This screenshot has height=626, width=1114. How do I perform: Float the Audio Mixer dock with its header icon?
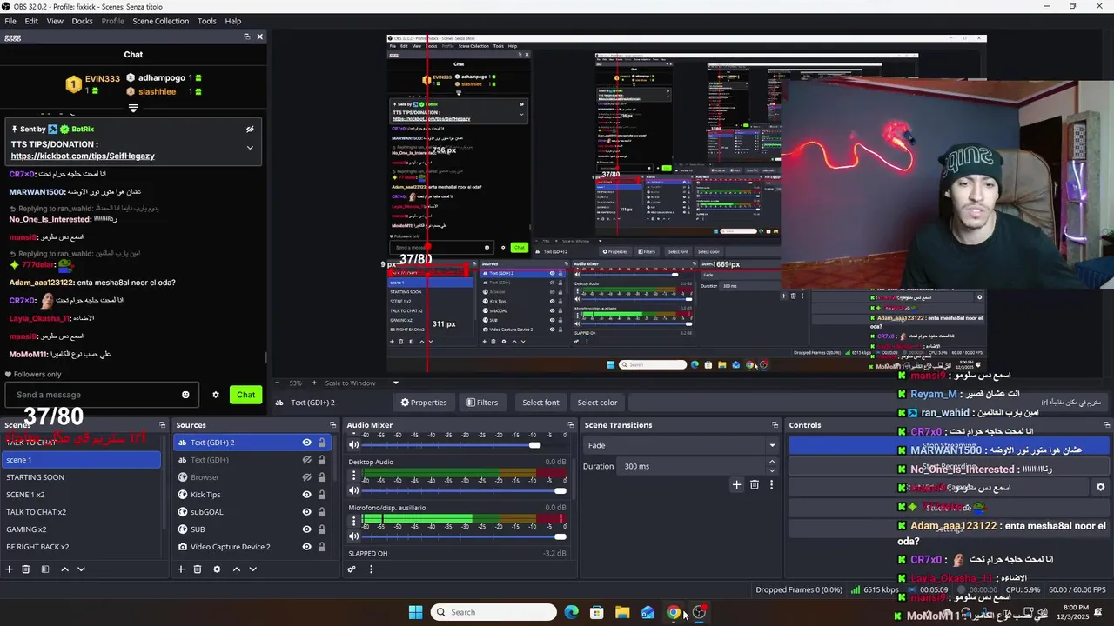tap(570, 425)
